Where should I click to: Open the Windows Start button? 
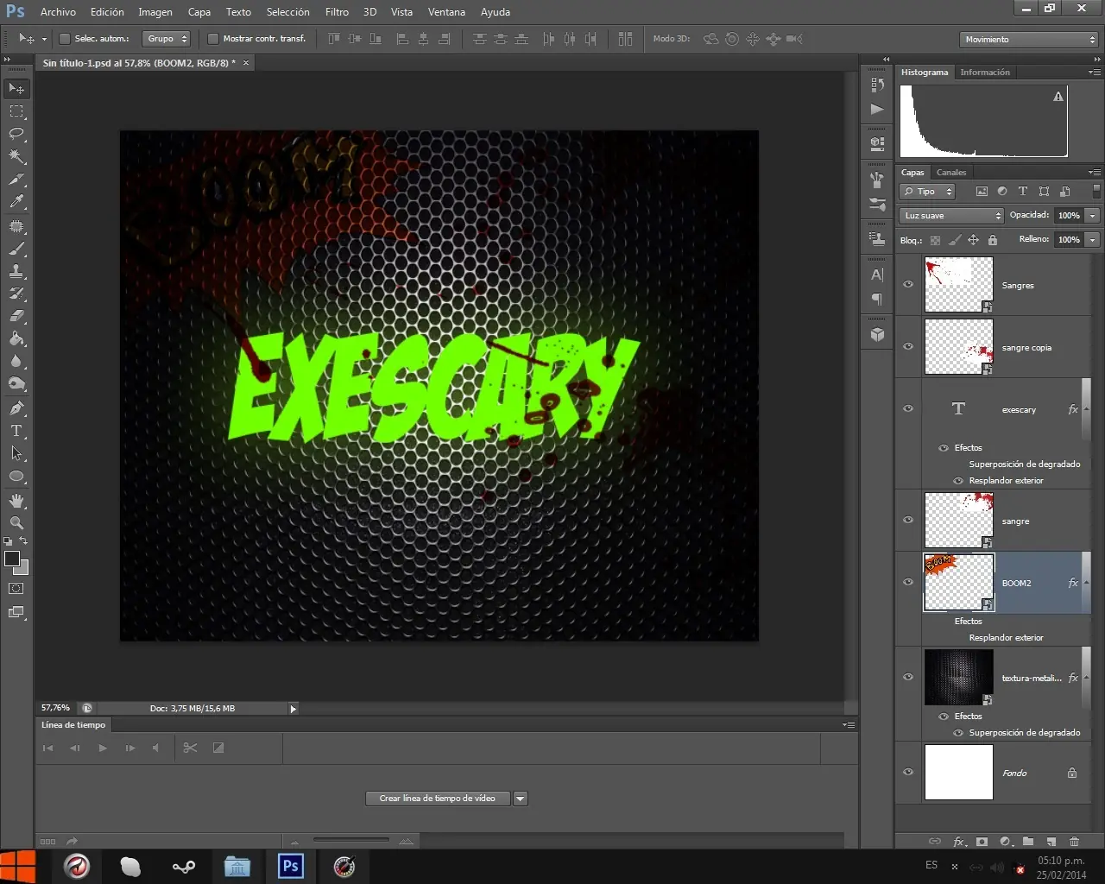[17, 867]
